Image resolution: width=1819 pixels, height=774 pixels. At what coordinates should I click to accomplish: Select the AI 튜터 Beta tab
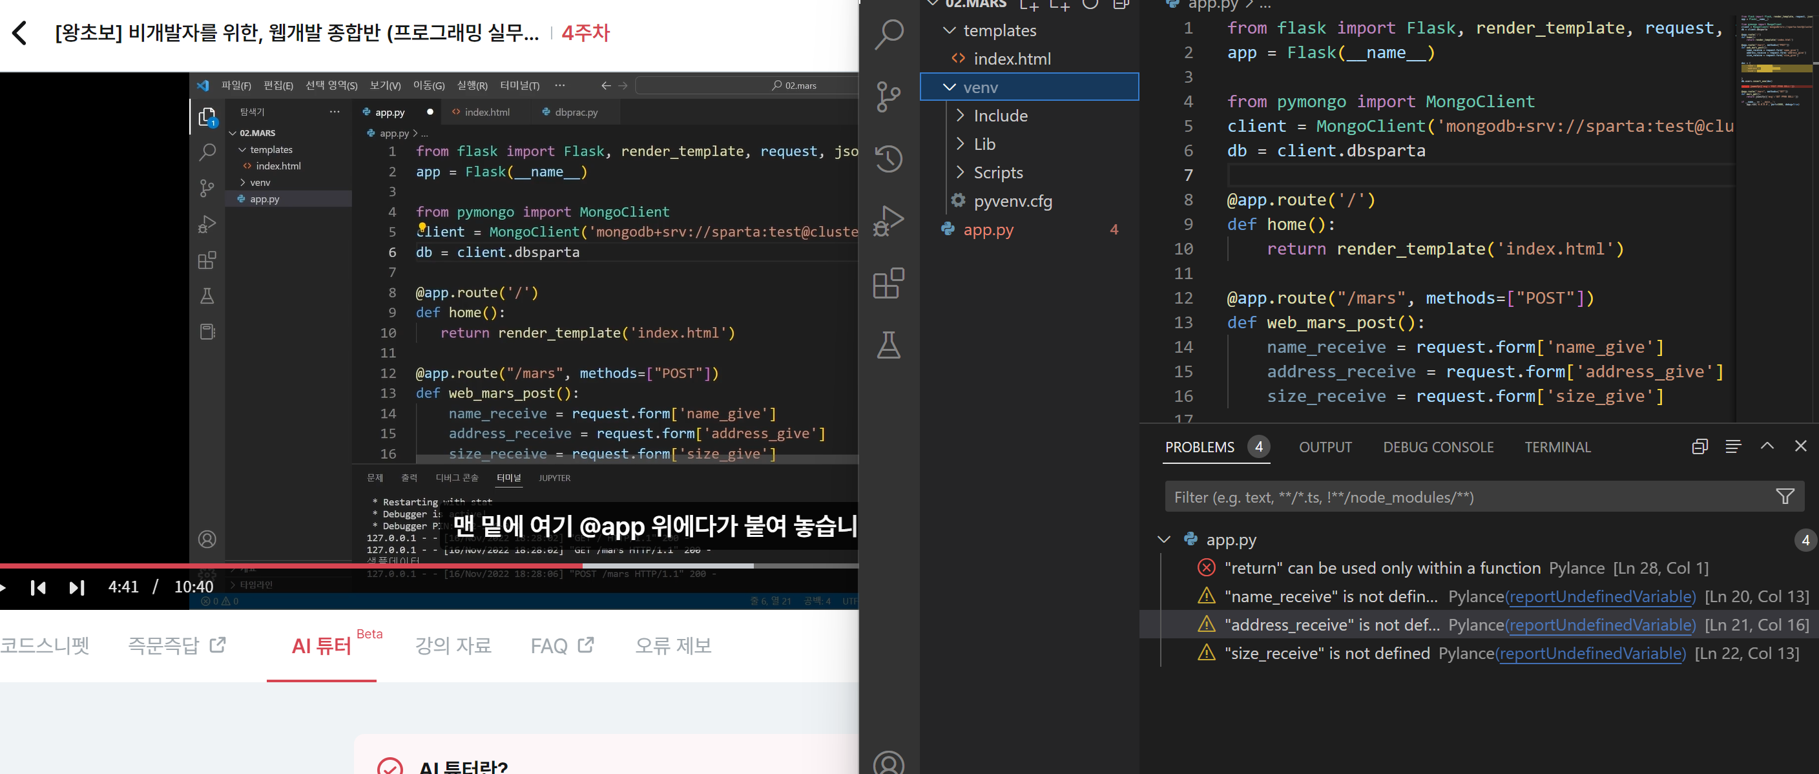[x=322, y=645]
